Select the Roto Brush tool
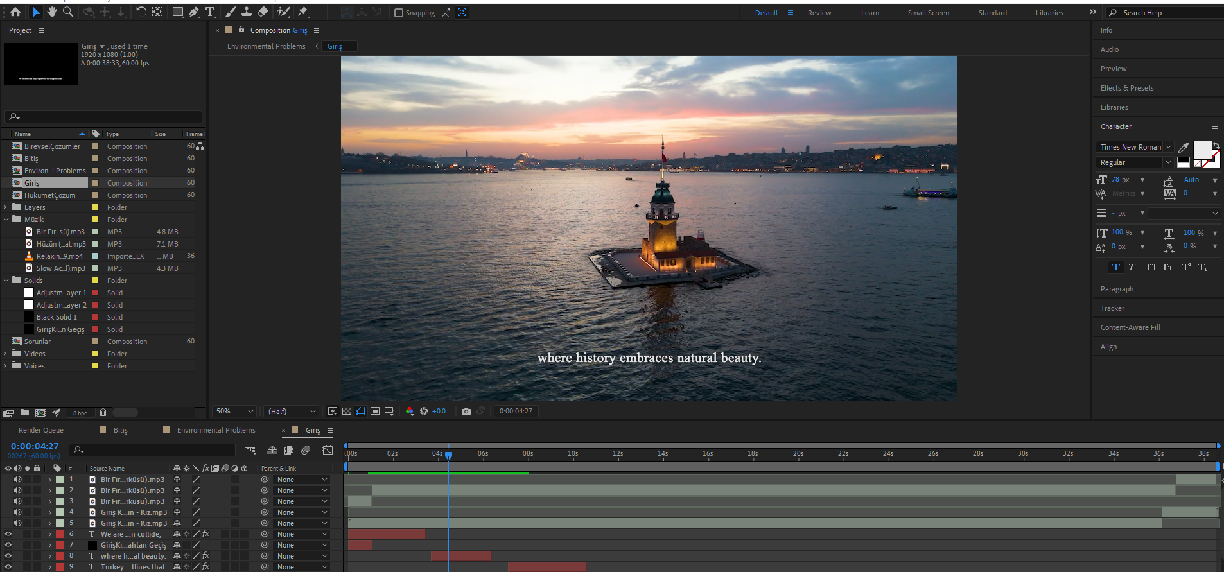 pos(283,12)
